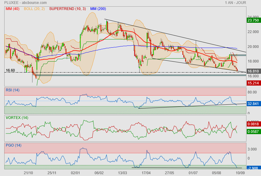The height and width of the screenshot is (176, 261).
Task: Select the 17/04 date on the time axis
Action: 146,173
